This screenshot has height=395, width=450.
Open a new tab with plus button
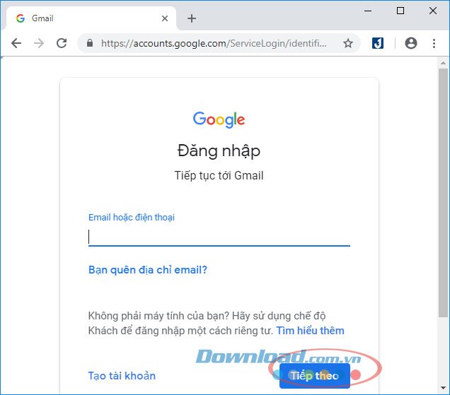tap(192, 18)
